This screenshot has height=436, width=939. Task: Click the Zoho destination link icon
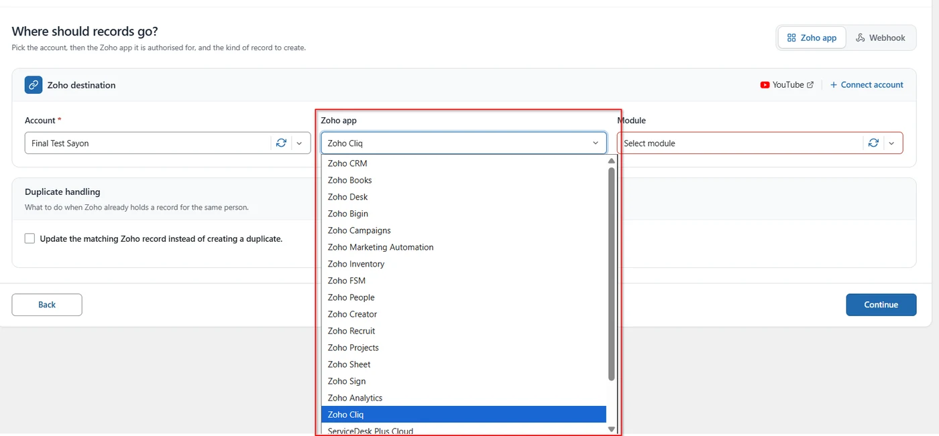(34, 85)
